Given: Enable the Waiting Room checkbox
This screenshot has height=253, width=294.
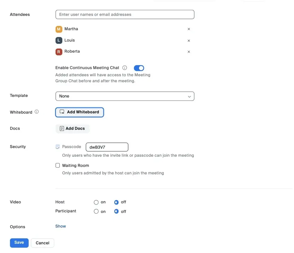Looking at the screenshot, I should point(58,165).
